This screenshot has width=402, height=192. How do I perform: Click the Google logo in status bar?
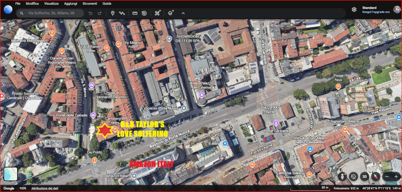click(9, 189)
